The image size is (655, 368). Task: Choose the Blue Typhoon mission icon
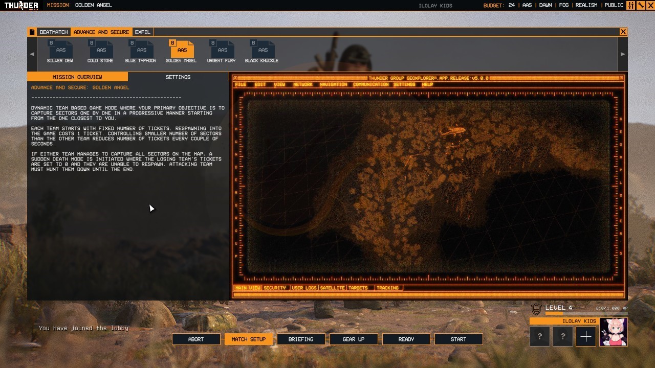coord(141,49)
